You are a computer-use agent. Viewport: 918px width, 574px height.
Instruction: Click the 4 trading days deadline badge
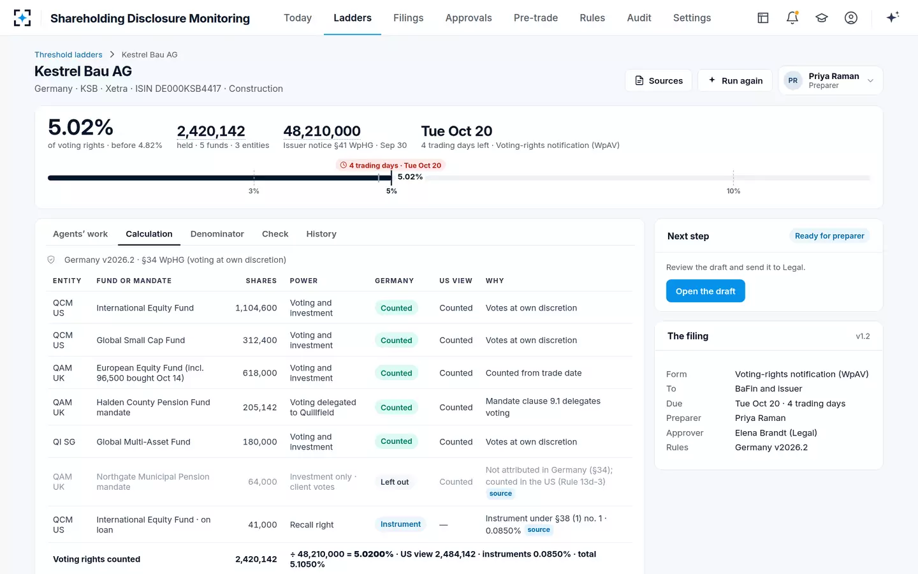coord(390,165)
